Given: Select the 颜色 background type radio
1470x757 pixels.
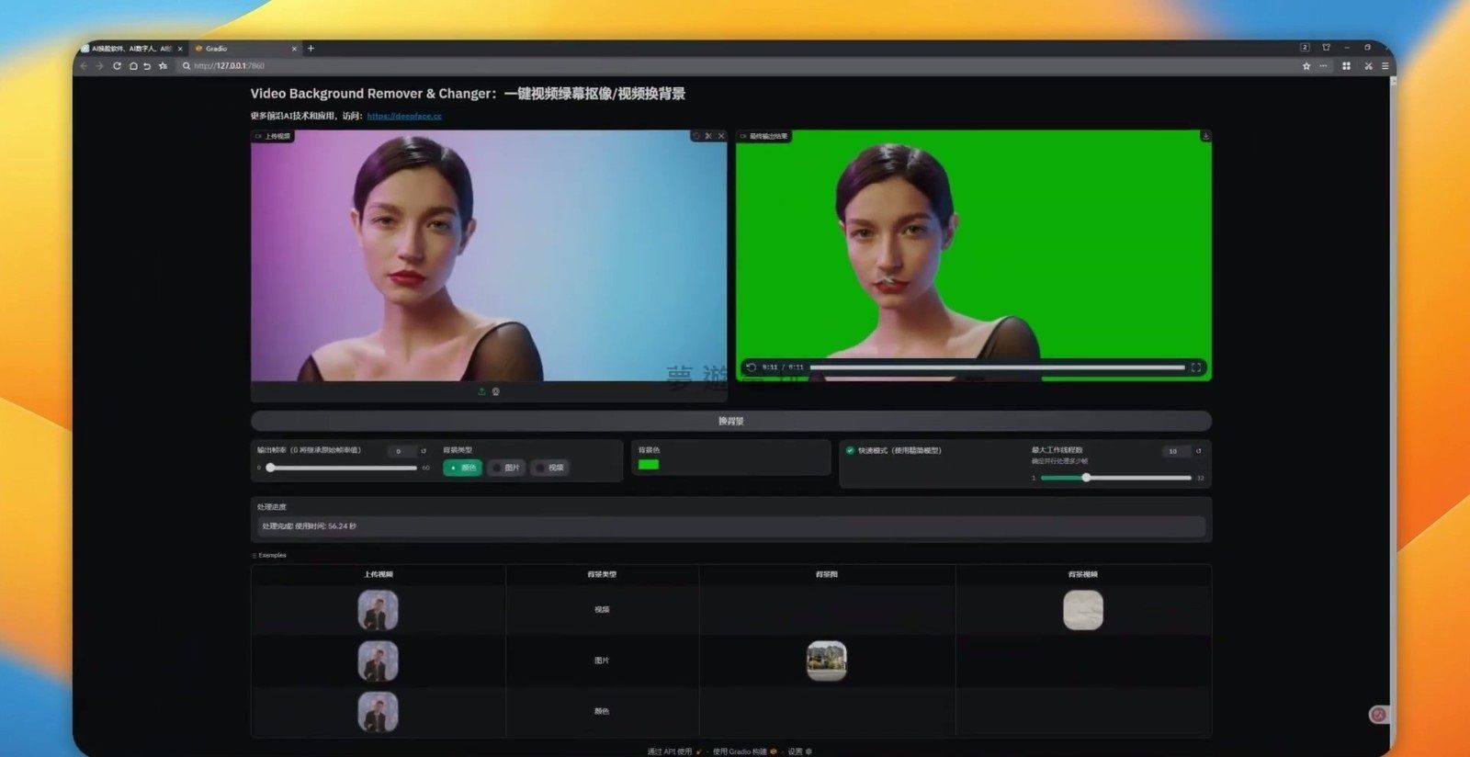Looking at the screenshot, I should tap(462, 468).
